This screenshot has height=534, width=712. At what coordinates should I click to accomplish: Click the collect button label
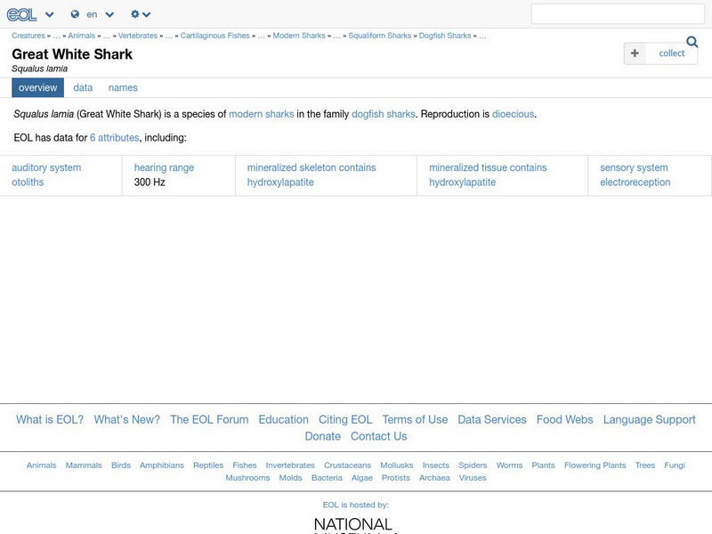[672, 53]
